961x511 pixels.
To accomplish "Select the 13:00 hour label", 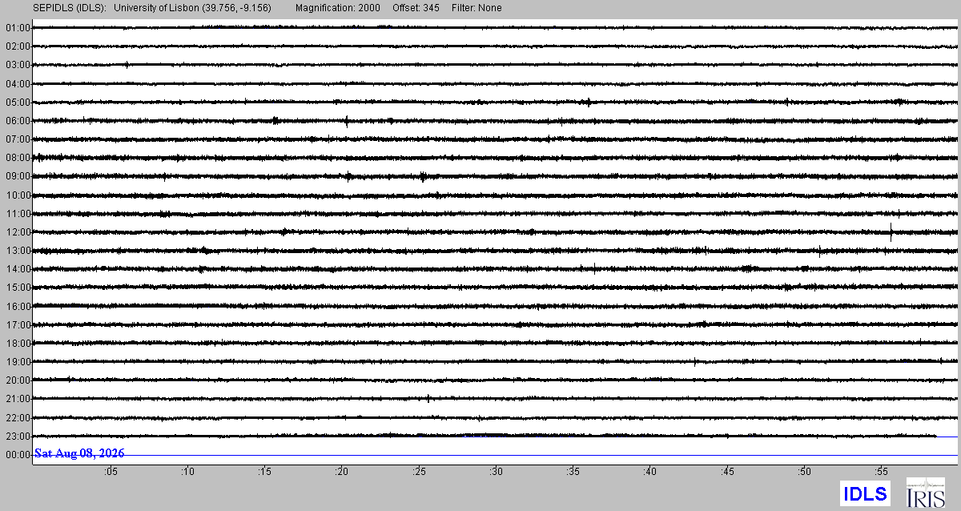I will (x=18, y=251).
